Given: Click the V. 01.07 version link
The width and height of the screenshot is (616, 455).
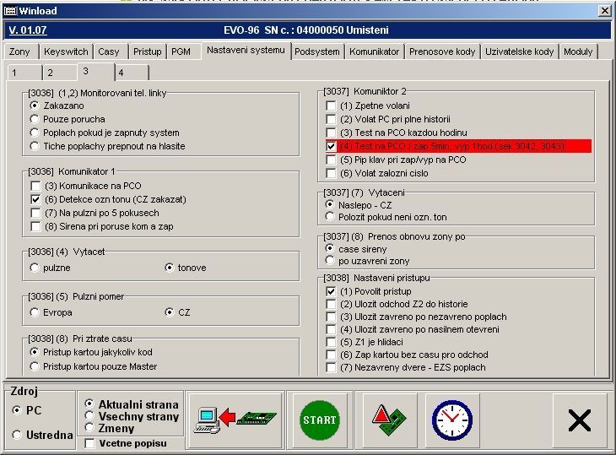Looking at the screenshot, I should [x=25, y=30].
